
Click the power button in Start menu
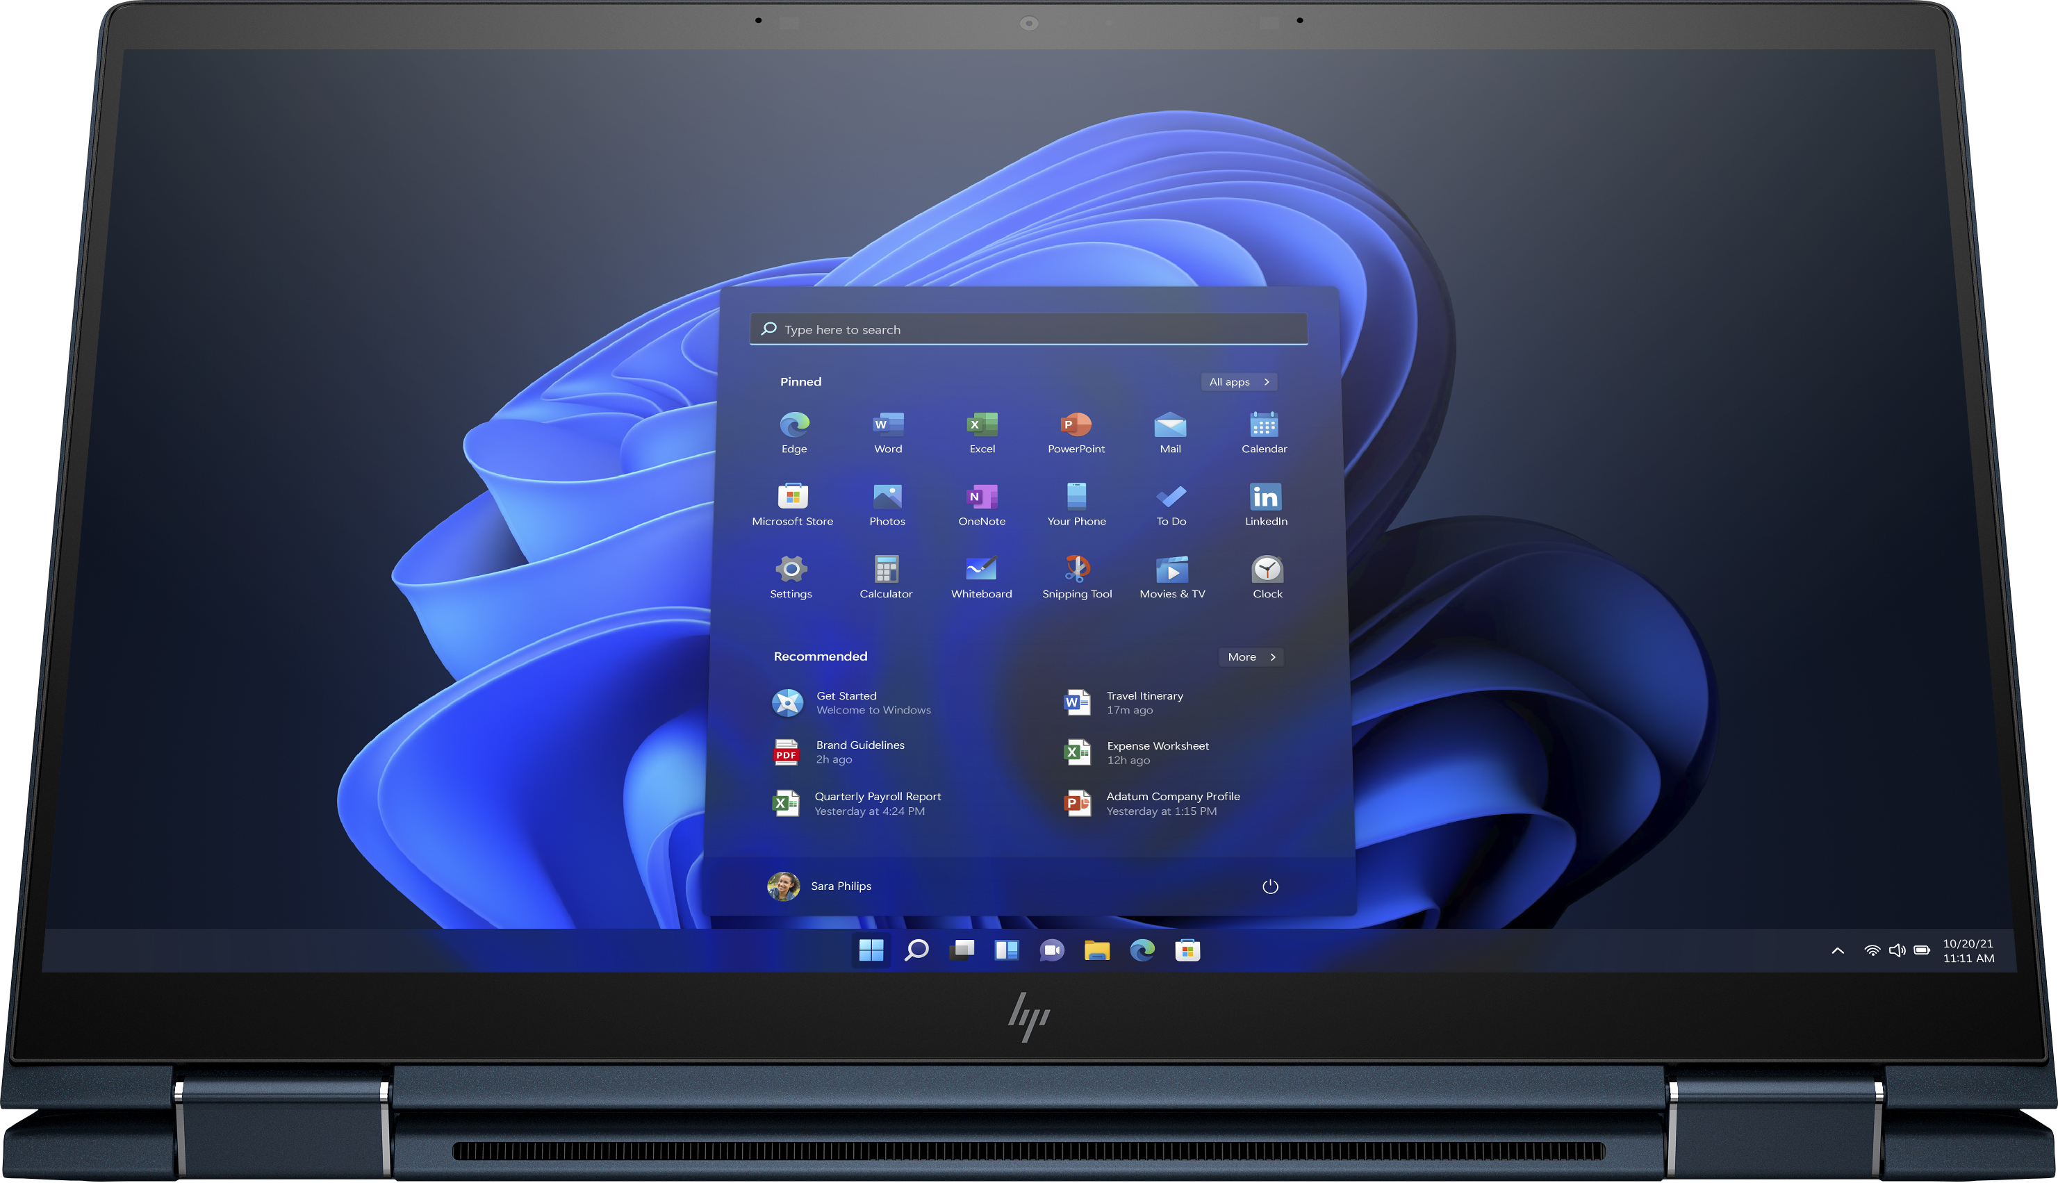point(1269,886)
